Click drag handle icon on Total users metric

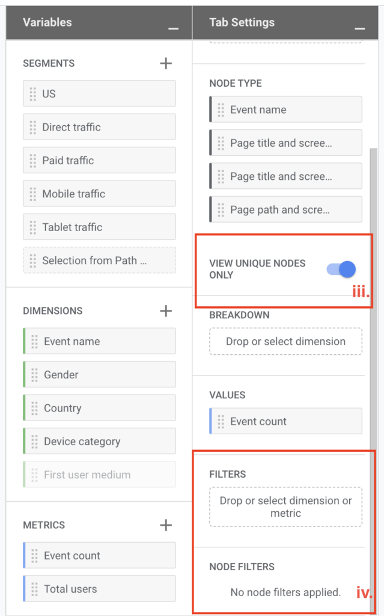click(34, 589)
